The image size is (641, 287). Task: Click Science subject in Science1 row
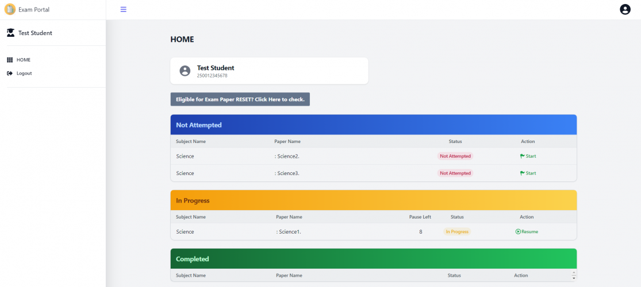point(185,232)
